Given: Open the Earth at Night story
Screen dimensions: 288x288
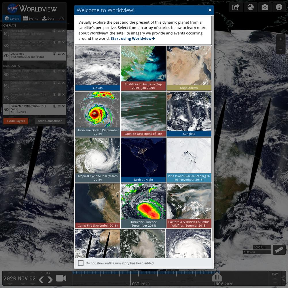Looking at the screenshot, I should [x=143, y=160].
